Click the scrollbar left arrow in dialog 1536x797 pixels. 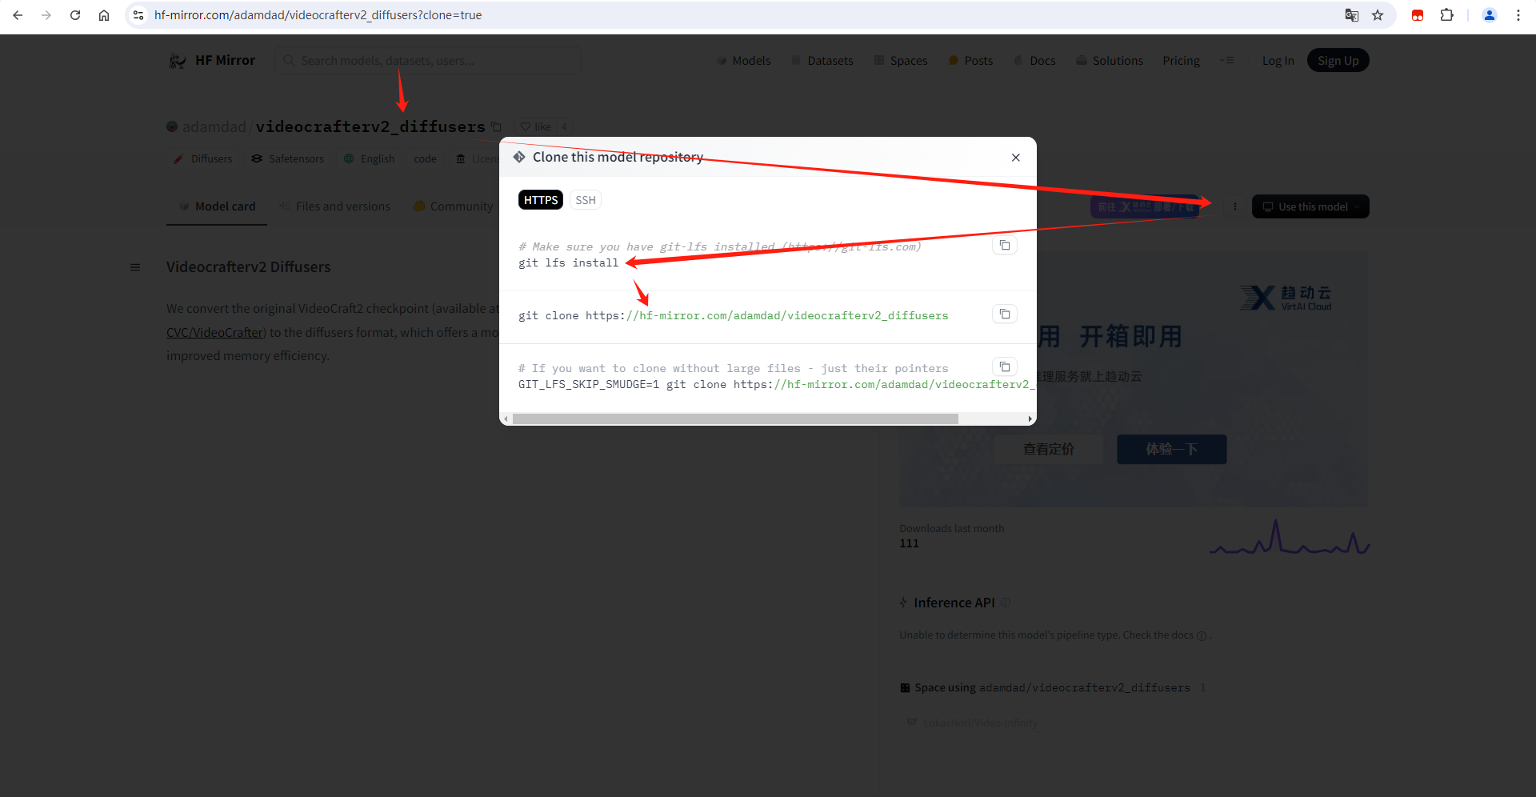tap(506, 419)
